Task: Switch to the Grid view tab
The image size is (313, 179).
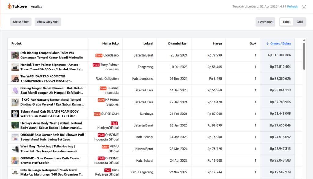Action: click(300, 22)
